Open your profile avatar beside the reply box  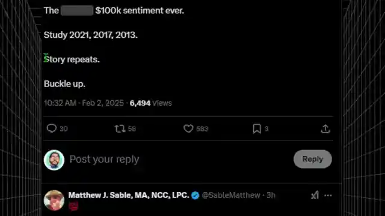click(x=54, y=160)
